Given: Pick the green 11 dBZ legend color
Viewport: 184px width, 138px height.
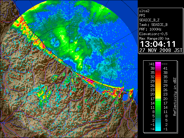Looking at the screenshot, I should pyautogui.click(x=158, y=107).
